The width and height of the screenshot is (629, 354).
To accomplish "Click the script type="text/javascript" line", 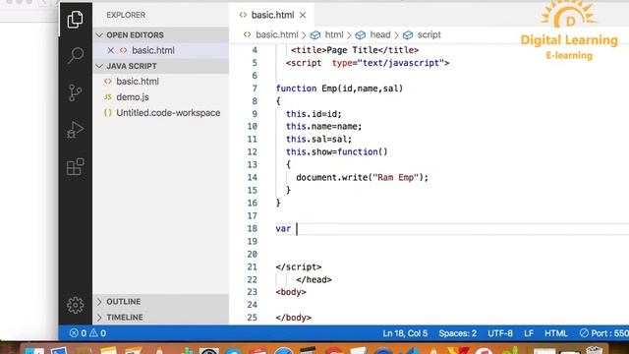I will tap(368, 63).
